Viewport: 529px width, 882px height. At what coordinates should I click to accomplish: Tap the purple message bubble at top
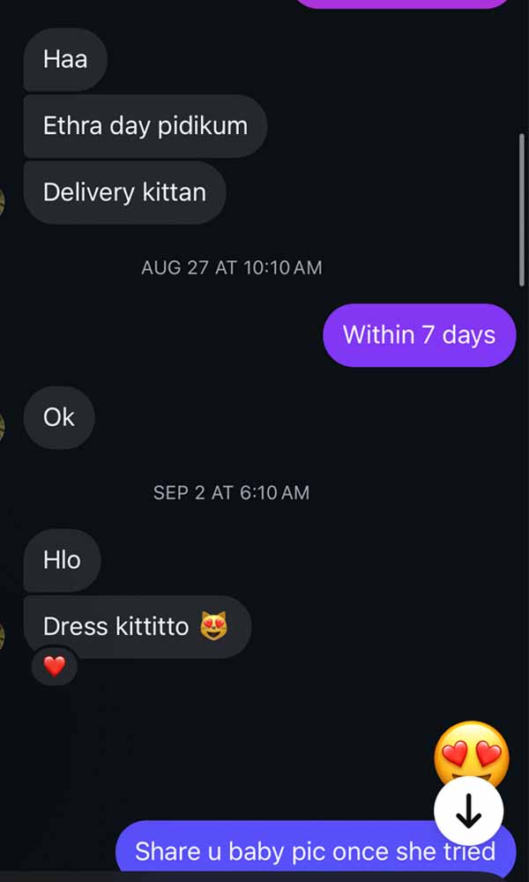click(404, 4)
